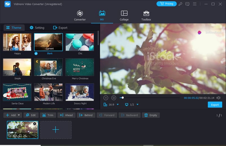Image resolution: width=226 pixels, height=146 pixels.
Task: Stop the preview playback
Action: [x=114, y=98]
